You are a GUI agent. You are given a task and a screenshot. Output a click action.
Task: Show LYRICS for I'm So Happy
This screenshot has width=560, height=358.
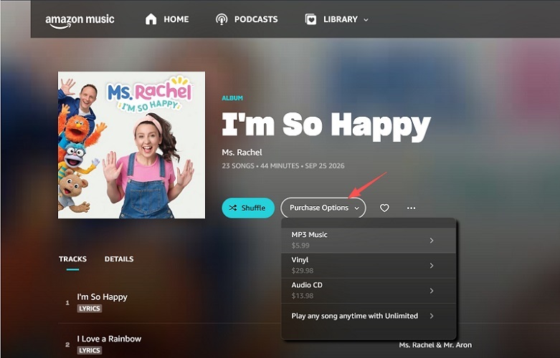click(x=90, y=309)
